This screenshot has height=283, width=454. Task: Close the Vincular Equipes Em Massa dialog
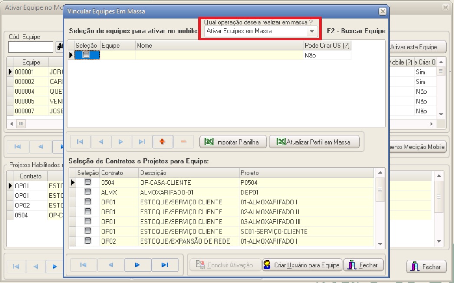(382, 12)
